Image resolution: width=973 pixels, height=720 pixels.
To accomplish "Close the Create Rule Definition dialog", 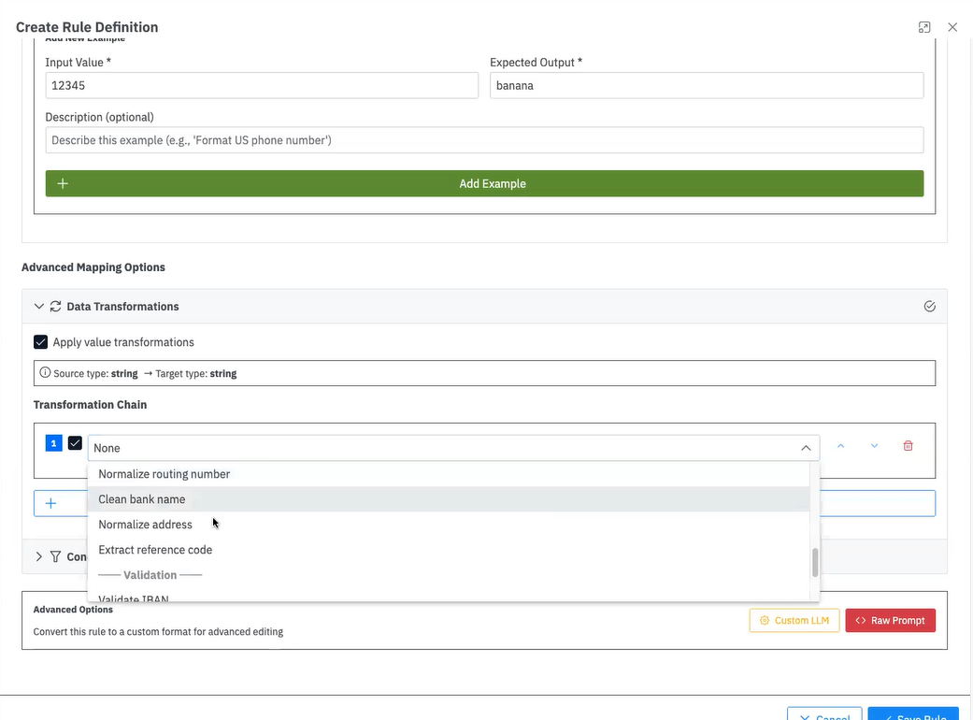I will pyautogui.click(x=952, y=27).
